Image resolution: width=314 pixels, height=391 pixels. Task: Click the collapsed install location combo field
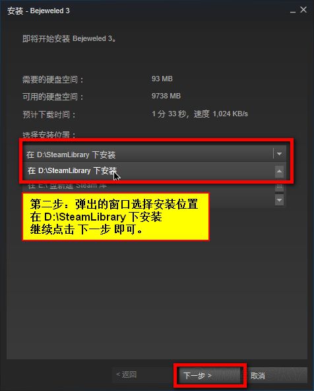tap(154, 154)
